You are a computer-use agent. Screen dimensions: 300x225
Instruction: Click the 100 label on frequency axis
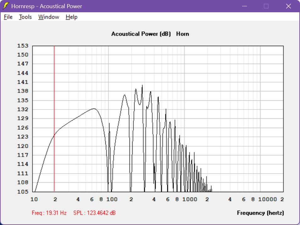click(112, 199)
